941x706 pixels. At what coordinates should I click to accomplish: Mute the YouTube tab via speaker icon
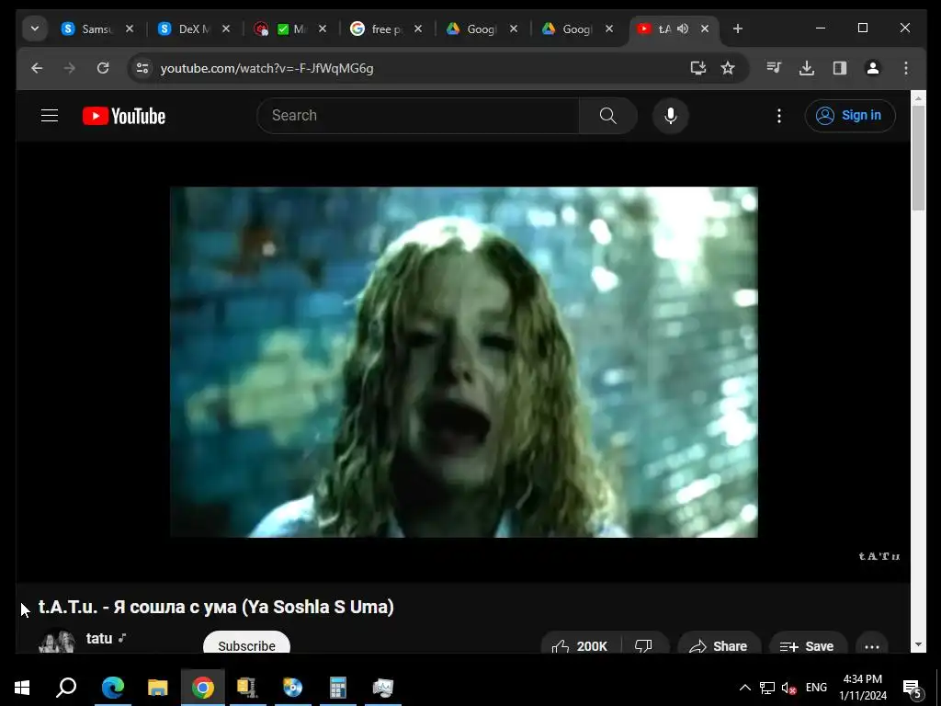click(x=683, y=28)
